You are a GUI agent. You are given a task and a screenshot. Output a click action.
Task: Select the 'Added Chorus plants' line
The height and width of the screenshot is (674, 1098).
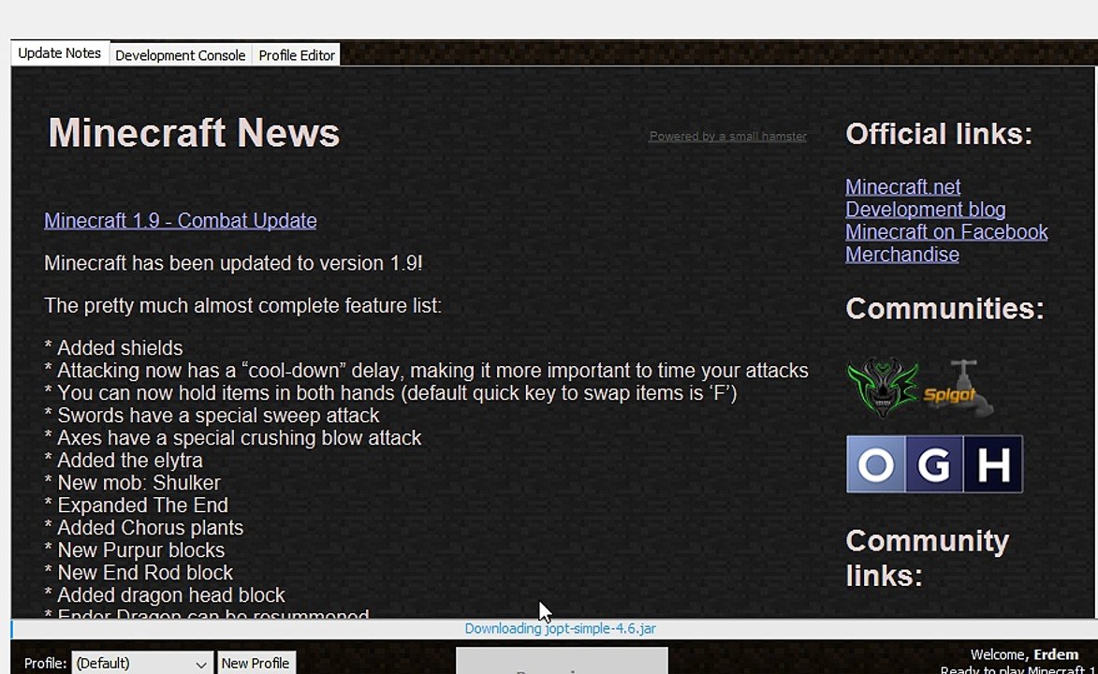pos(143,528)
